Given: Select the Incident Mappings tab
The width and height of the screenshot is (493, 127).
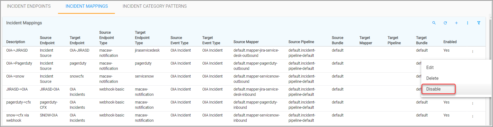Looking at the screenshot, I should point(87,6).
